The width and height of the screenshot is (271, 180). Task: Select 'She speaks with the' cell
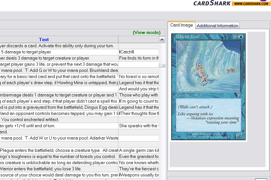point(139,126)
